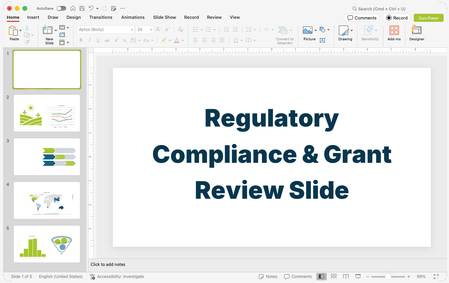Click Decrease Font Size icon
Viewport: 449px width, 283px height.
[x=167, y=30]
